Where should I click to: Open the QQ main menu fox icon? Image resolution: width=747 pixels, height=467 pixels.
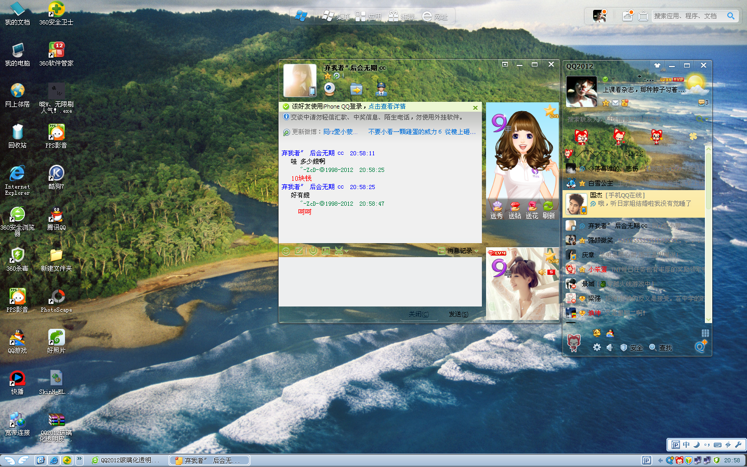pyautogui.click(x=574, y=343)
